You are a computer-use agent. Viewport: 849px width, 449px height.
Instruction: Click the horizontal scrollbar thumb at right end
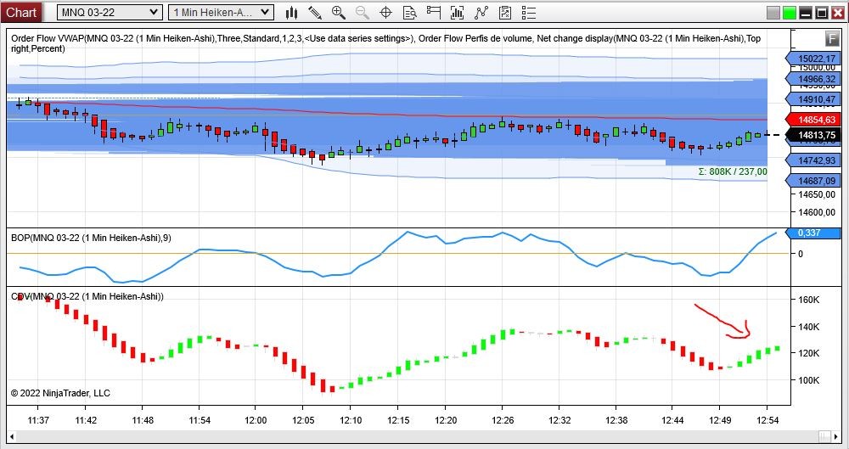pos(824,436)
